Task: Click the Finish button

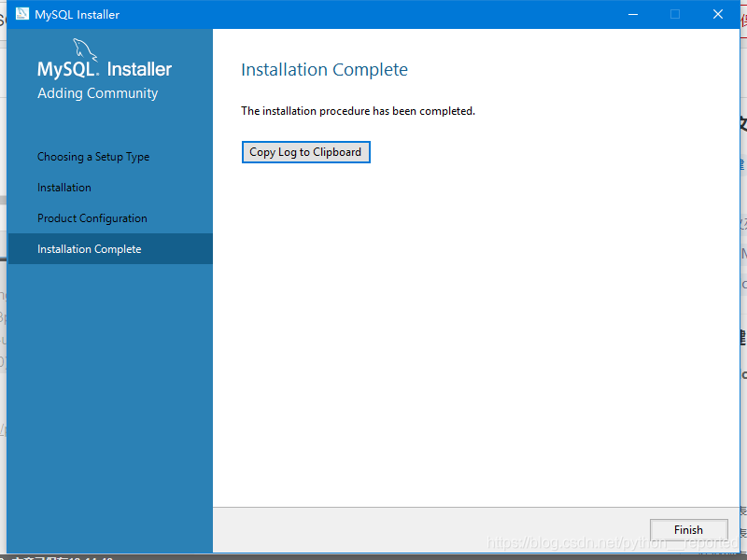Action: tap(688, 529)
